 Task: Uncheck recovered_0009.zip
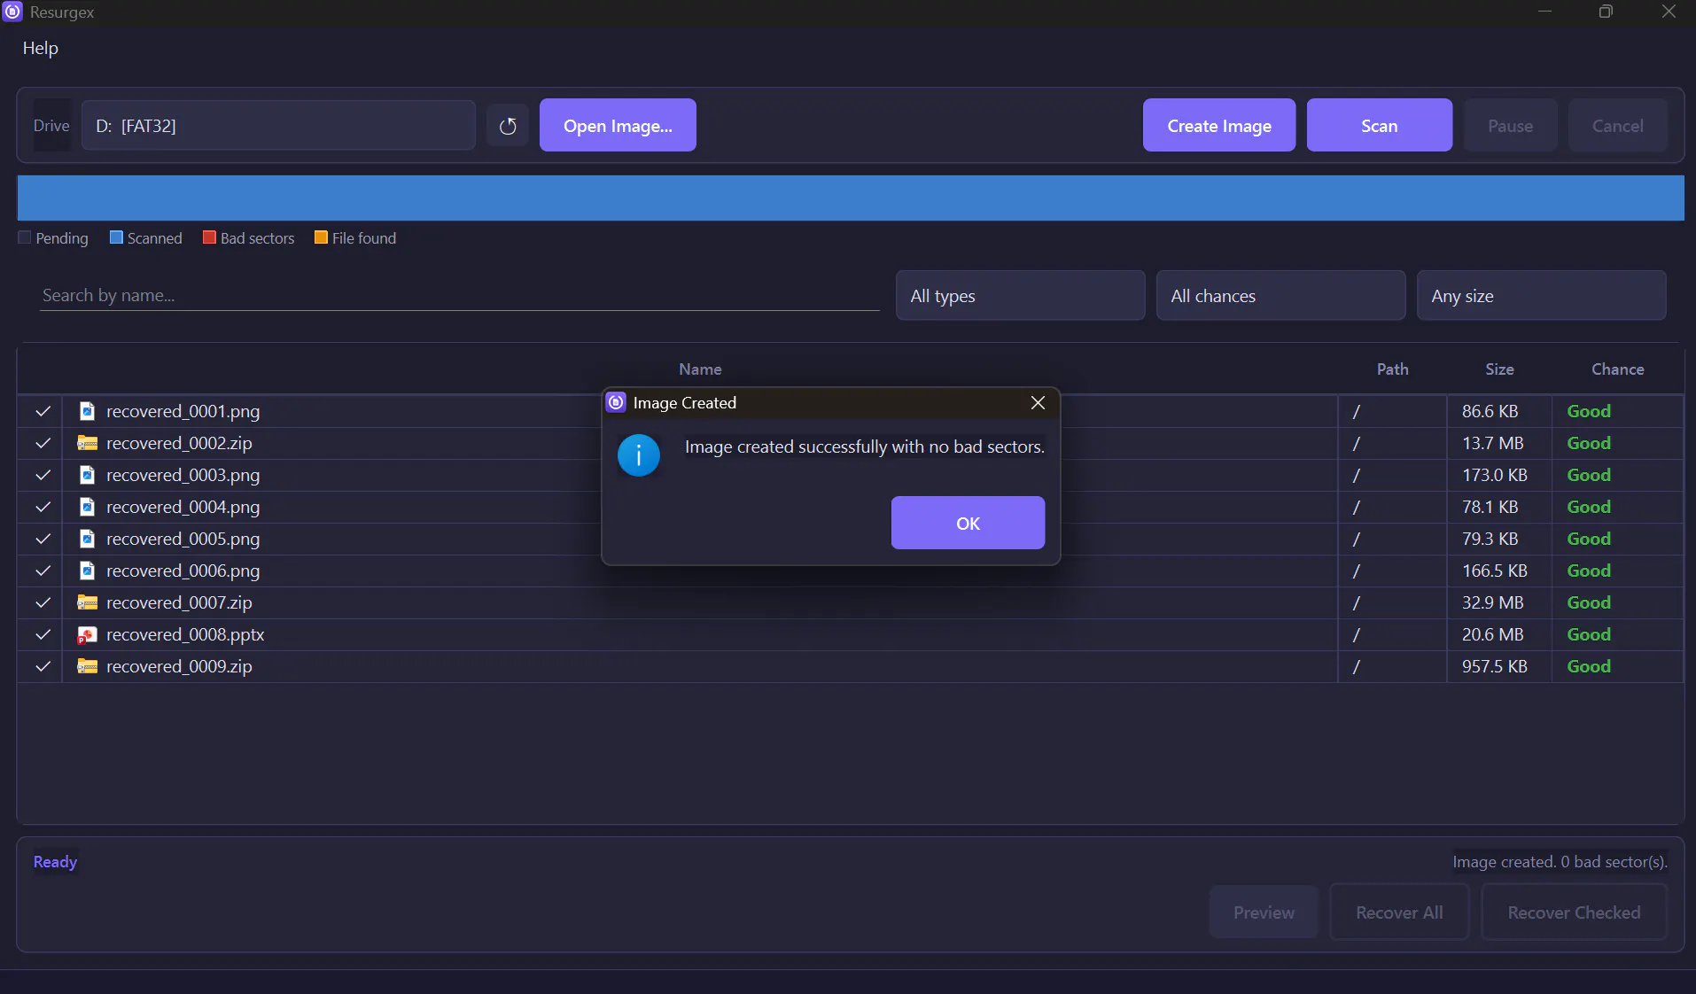click(x=43, y=666)
